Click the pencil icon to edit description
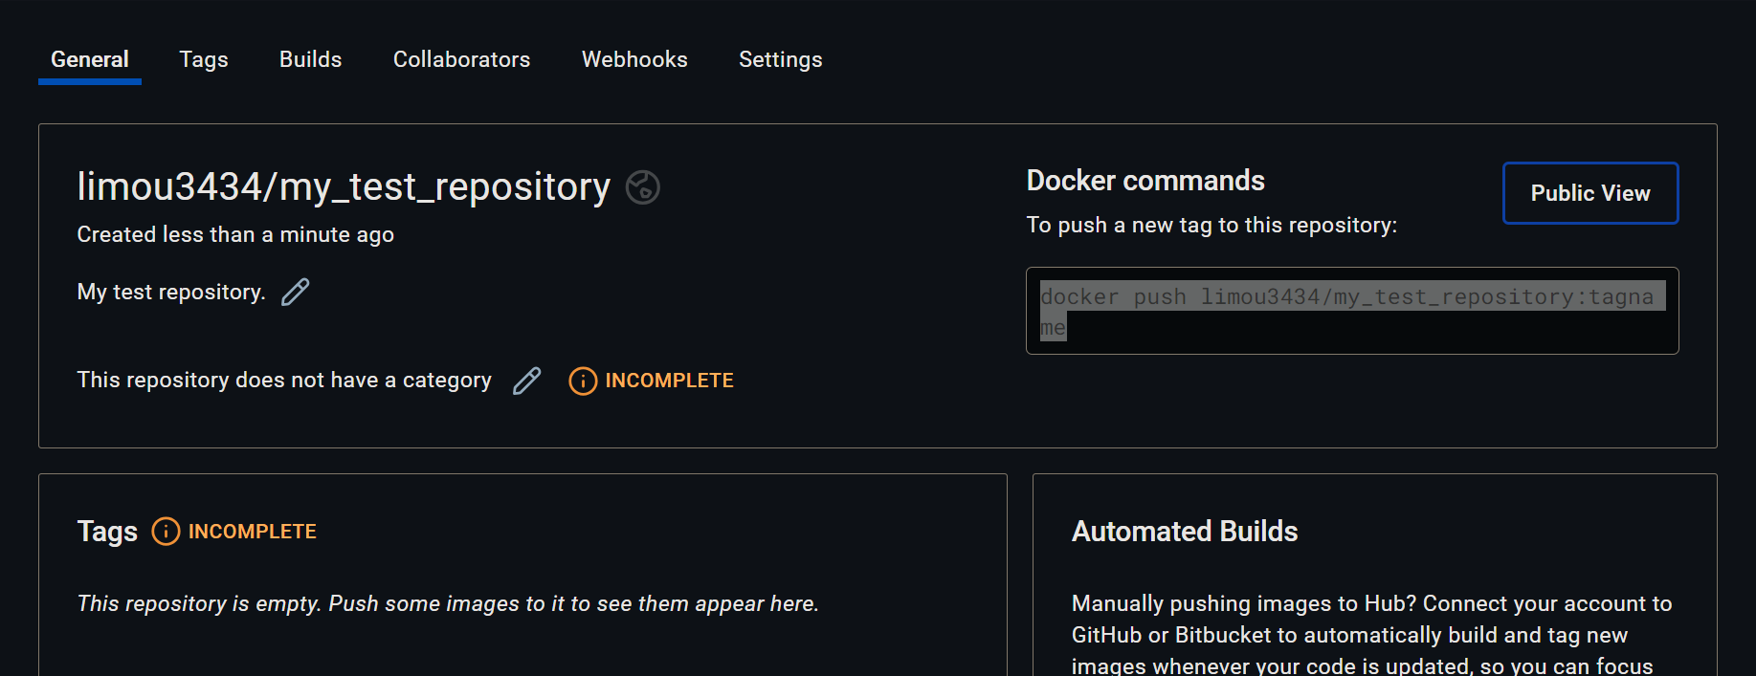This screenshot has height=676, width=1756. [296, 292]
